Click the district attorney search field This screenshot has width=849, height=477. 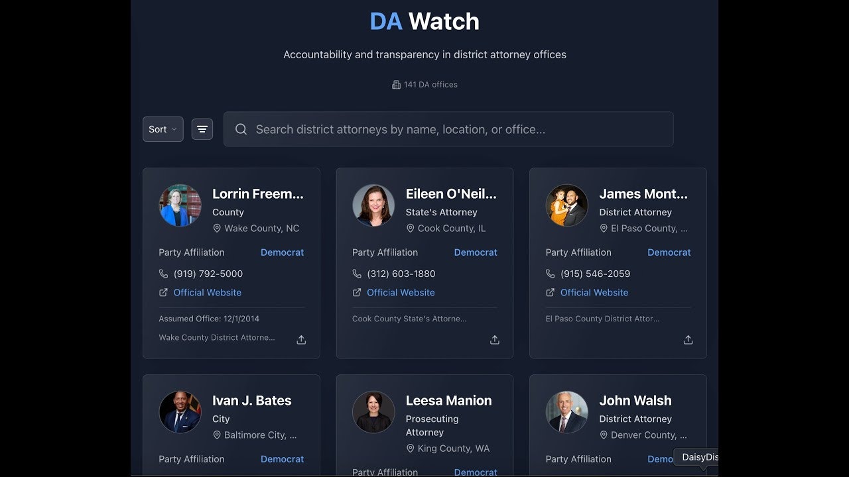pos(448,129)
